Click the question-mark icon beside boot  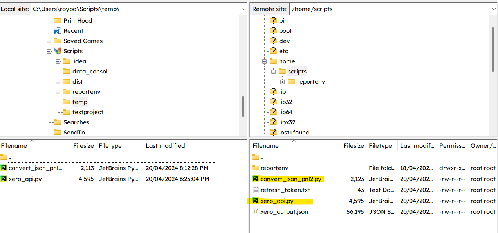point(273,31)
